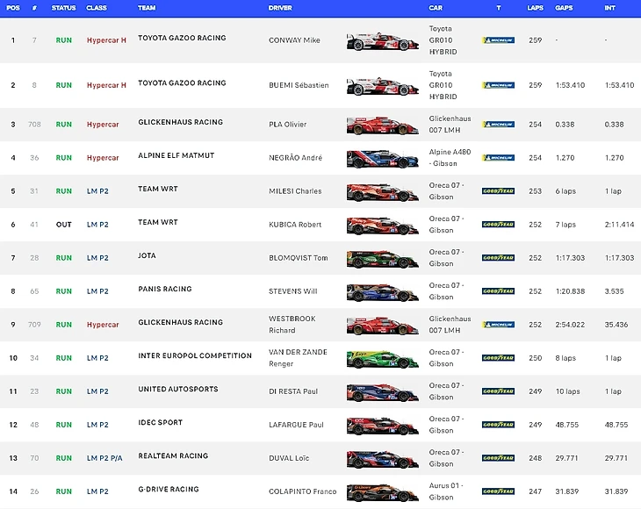Open the PANIS RACING team entry
Screen dimensions: 641x509
coord(165,289)
